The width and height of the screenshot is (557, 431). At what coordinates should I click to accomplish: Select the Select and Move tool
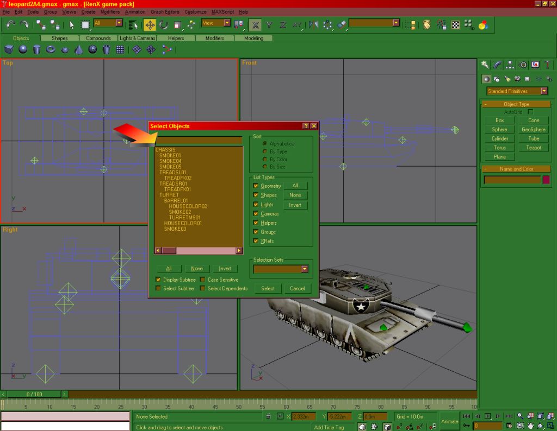(150, 24)
